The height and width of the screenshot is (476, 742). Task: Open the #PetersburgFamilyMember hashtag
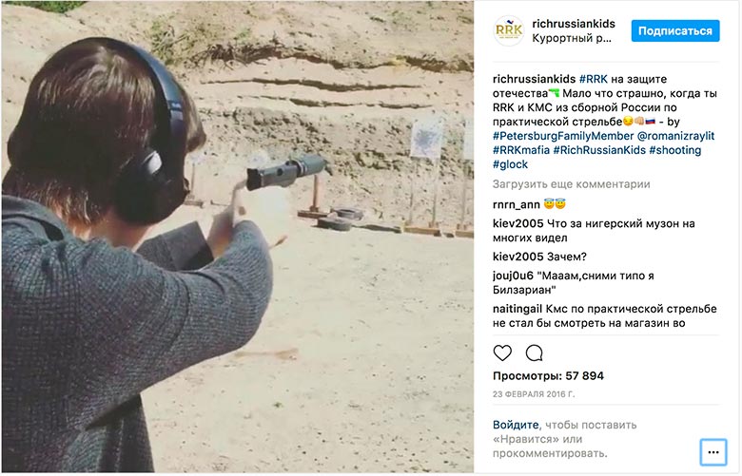coord(563,136)
